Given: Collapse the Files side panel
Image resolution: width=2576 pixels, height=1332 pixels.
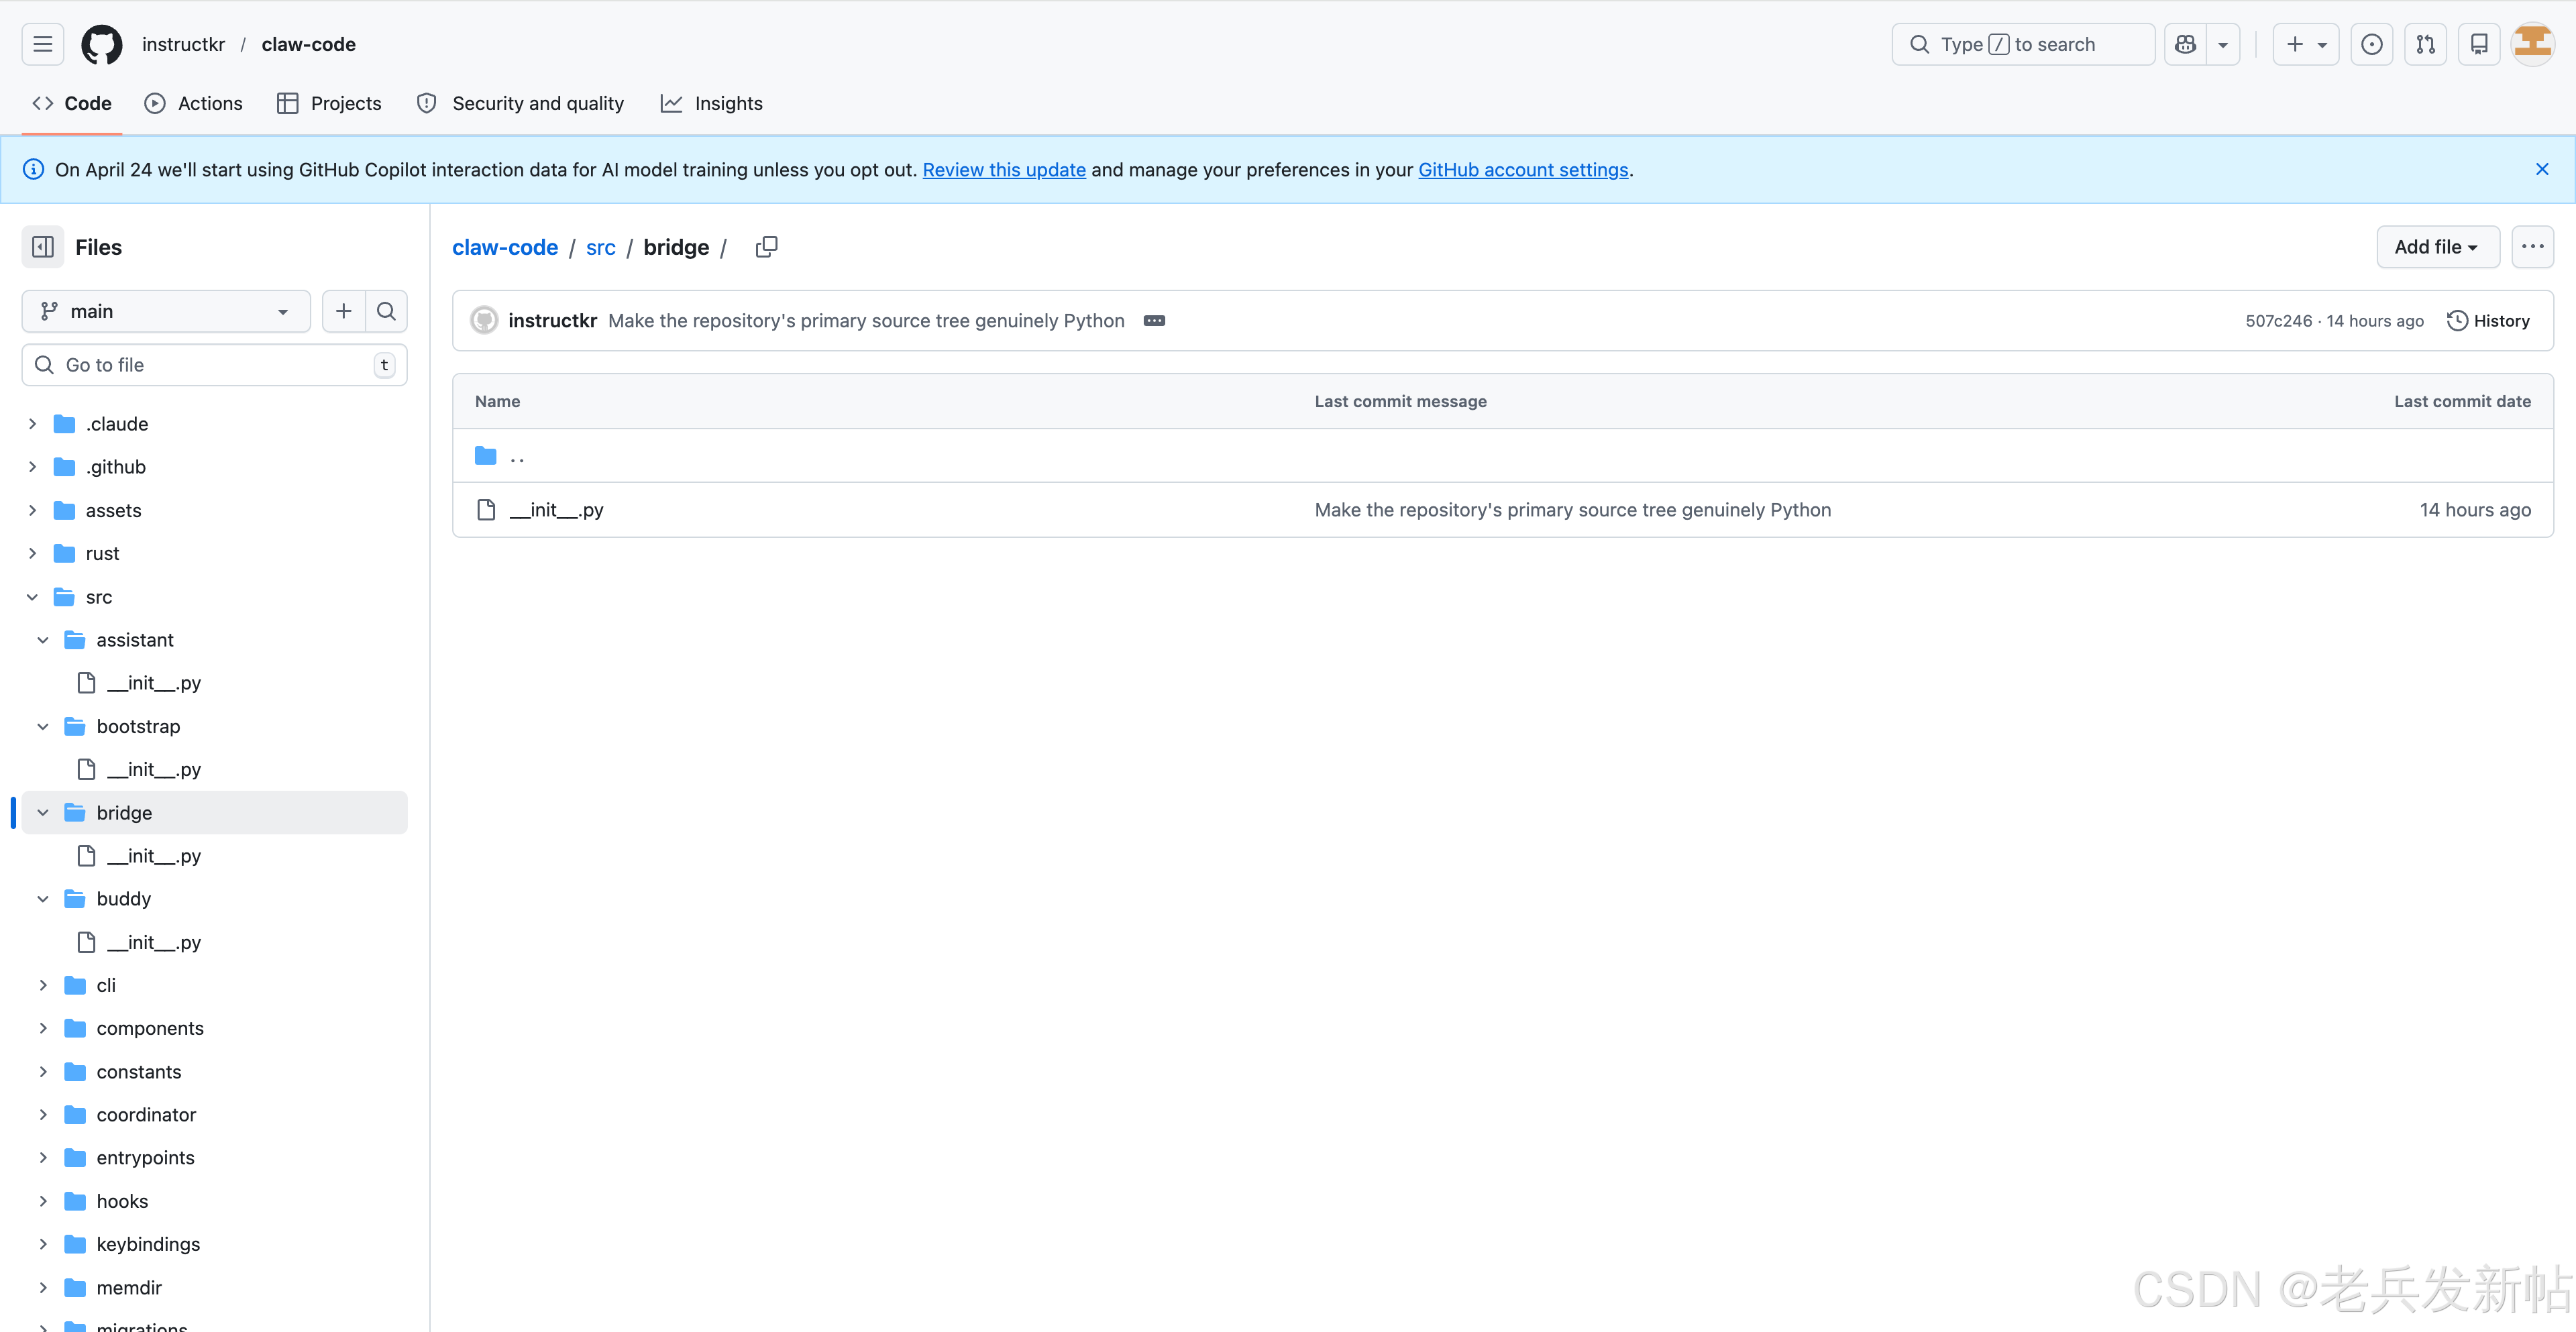Looking at the screenshot, I should tap(43, 247).
